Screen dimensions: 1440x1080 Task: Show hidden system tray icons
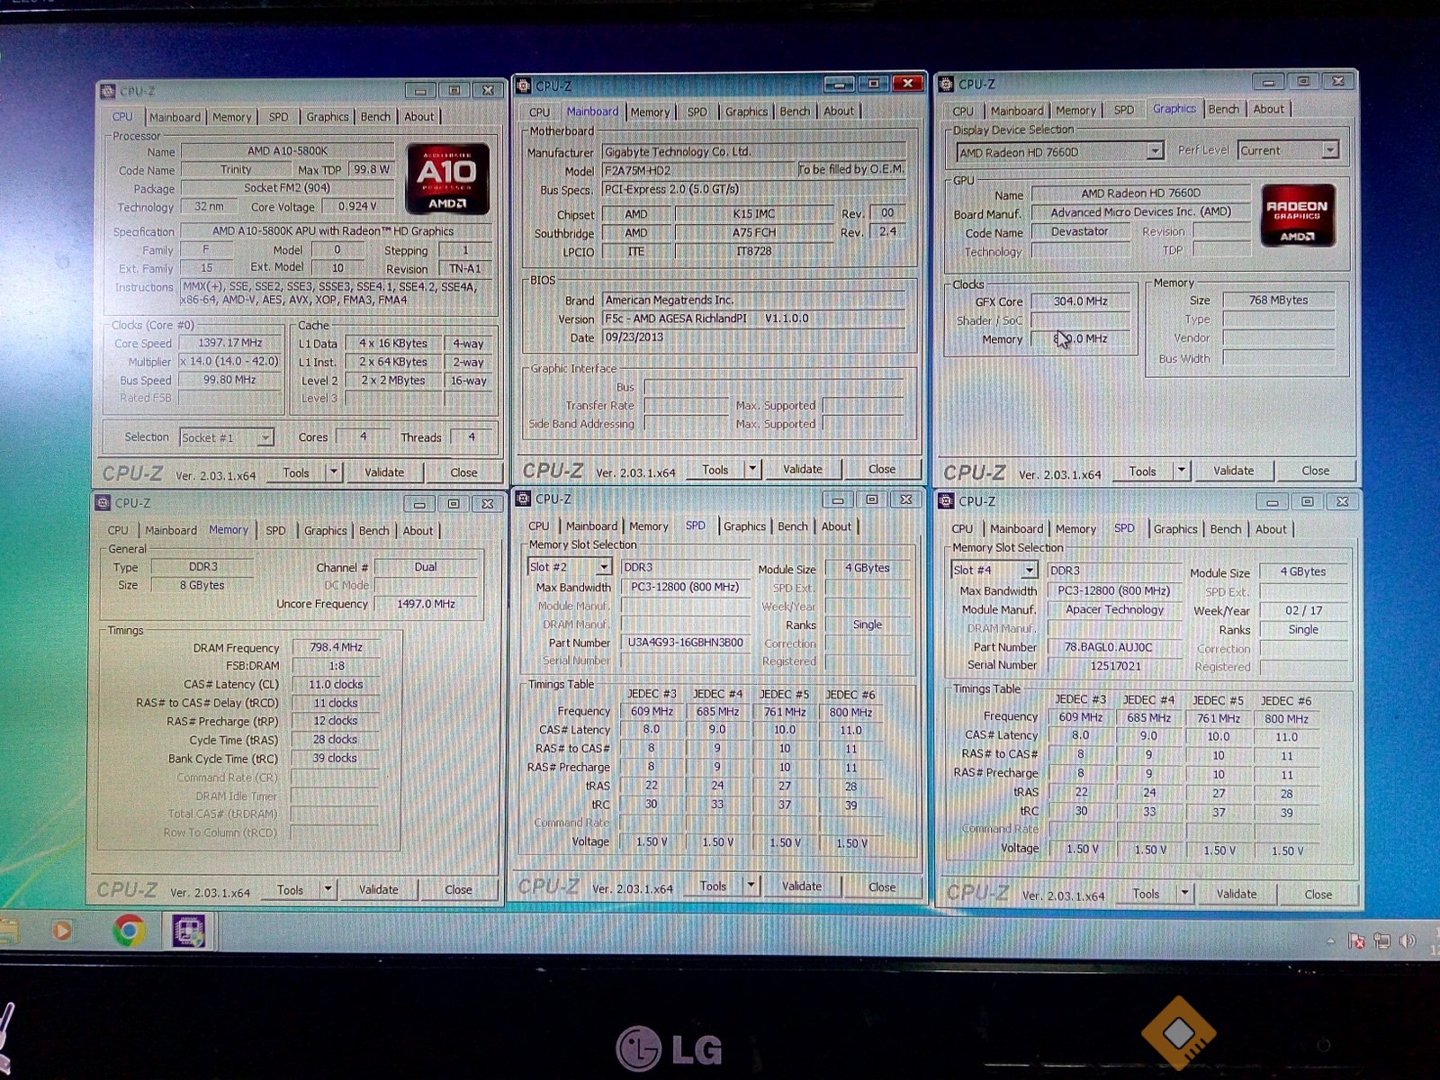(1330, 940)
